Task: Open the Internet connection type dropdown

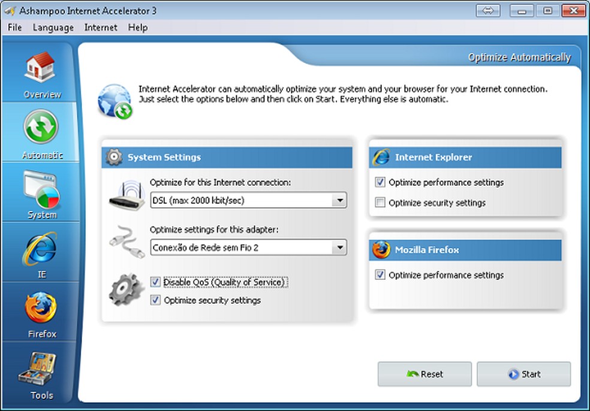Action: coord(248,201)
